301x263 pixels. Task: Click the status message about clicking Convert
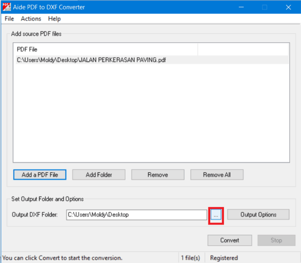pyautogui.click(x=63, y=258)
